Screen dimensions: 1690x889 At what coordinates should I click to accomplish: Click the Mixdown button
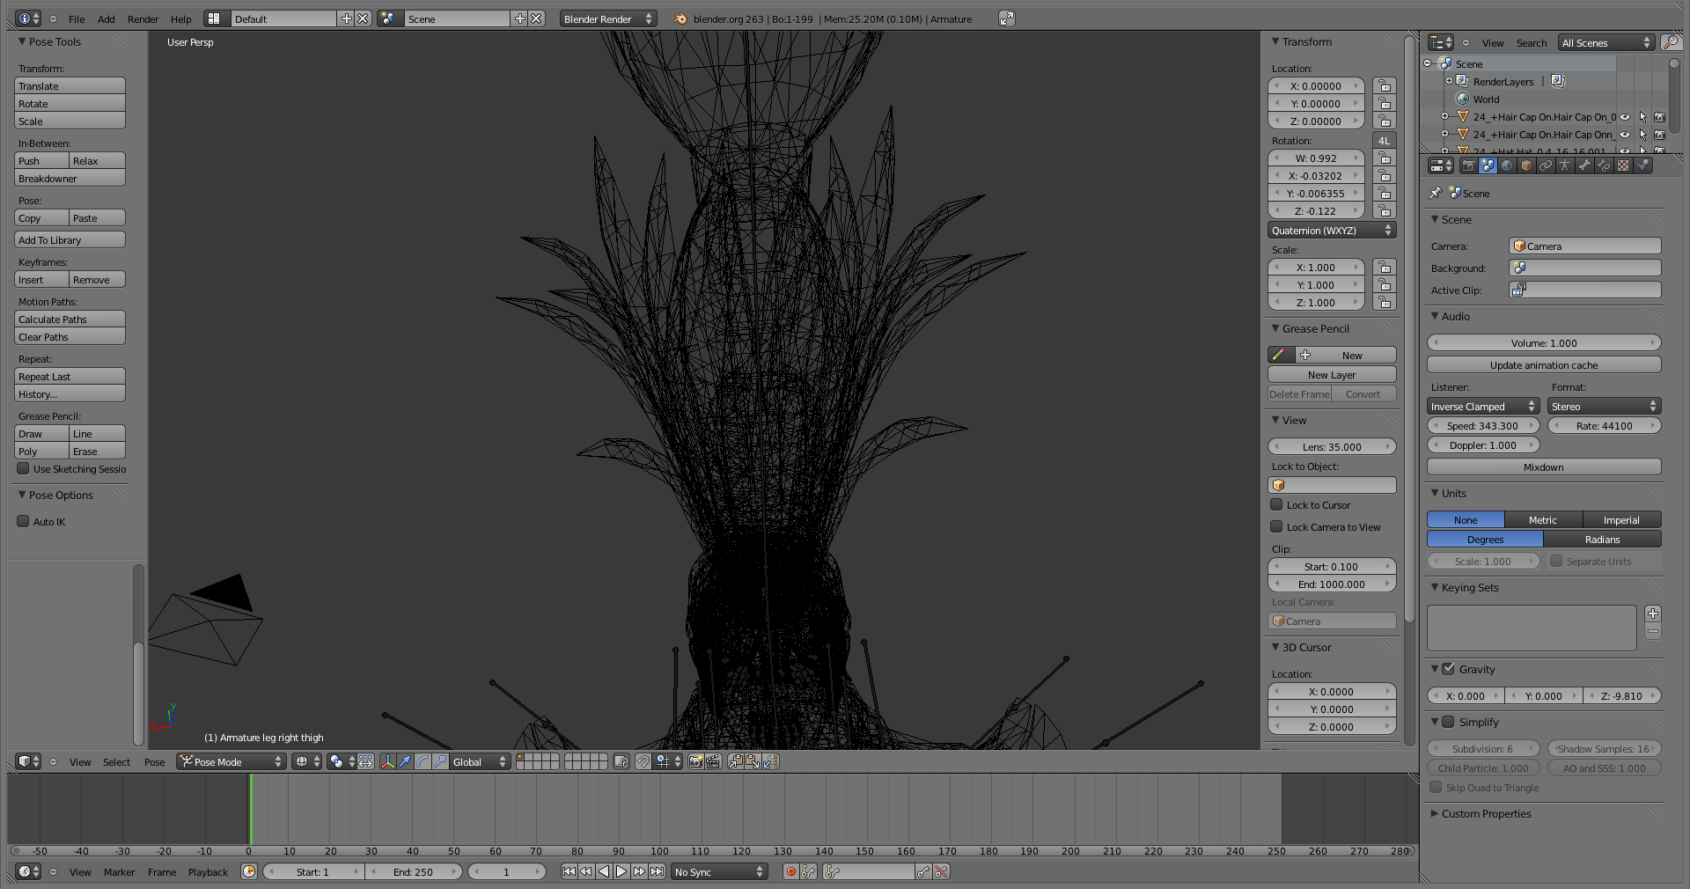(x=1544, y=467)
